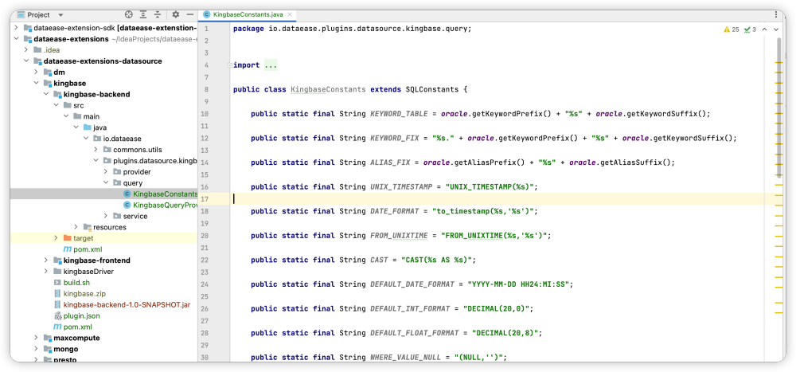Expand the dm module chevron
Viewport: 796px width, 372px height.
(37, 72)
